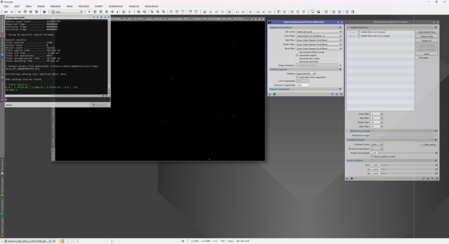Open the RESOURCES menu

coord(151,6)
